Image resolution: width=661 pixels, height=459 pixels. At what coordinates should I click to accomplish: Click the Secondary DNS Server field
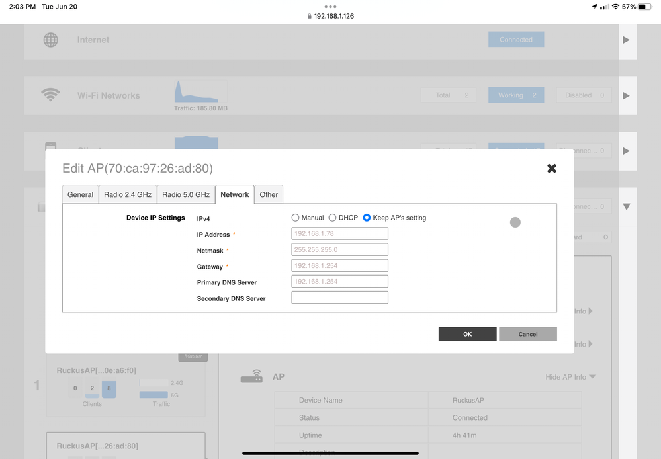click(339, 298)
